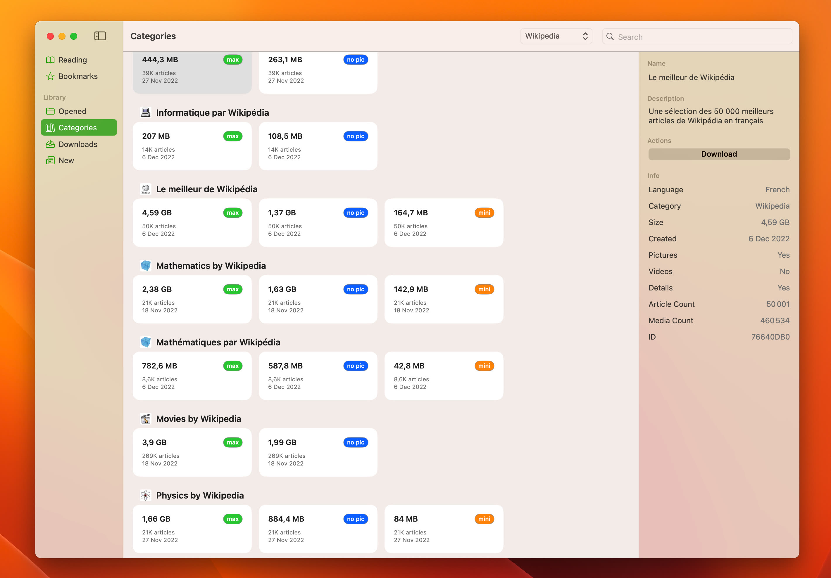Select the no pic badge on the 1,37 GB edition
This screenshot has height=578, width=831.
[x=356, y=213]
